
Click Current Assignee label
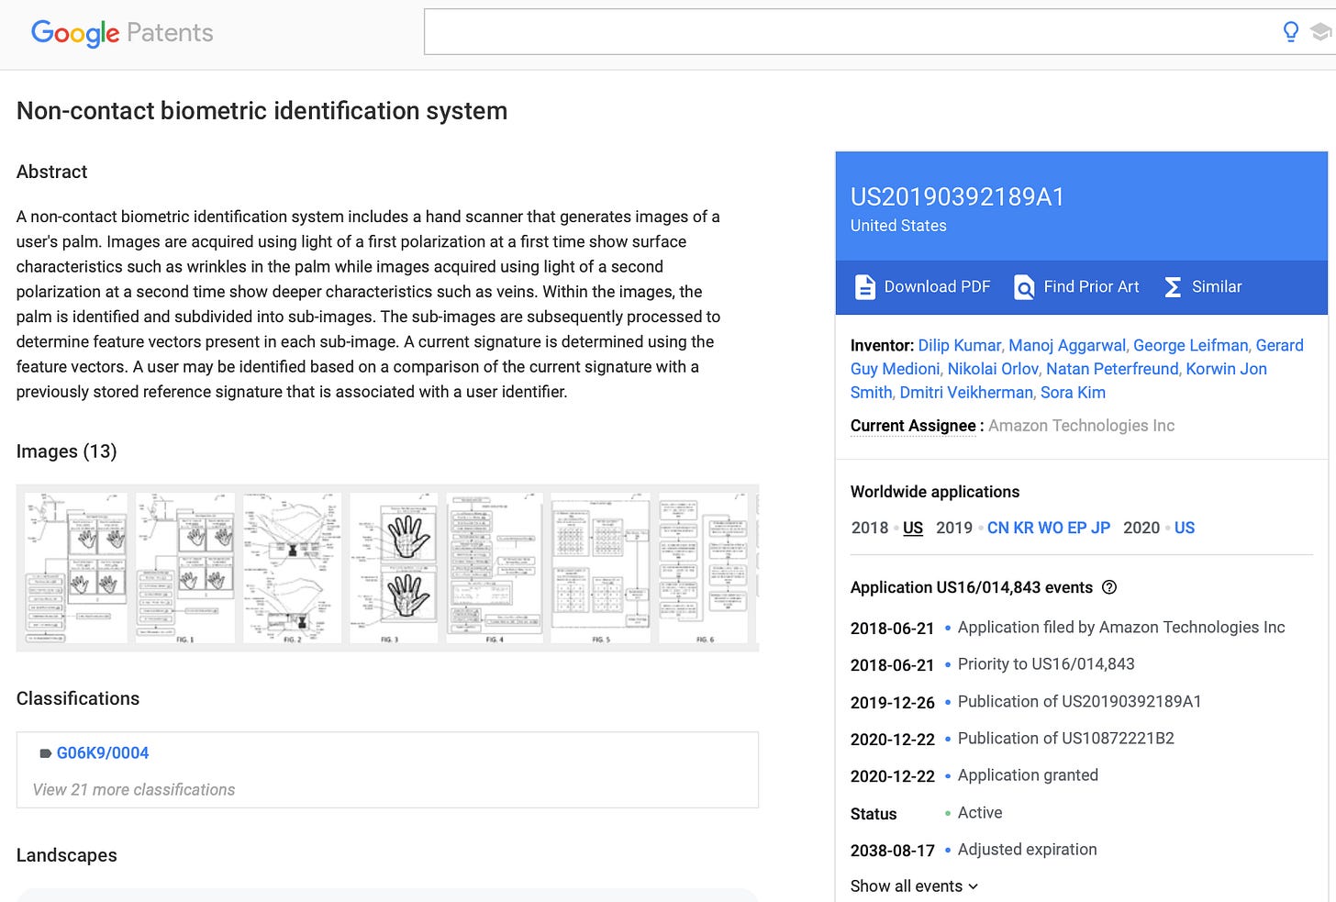coord(913,426)
